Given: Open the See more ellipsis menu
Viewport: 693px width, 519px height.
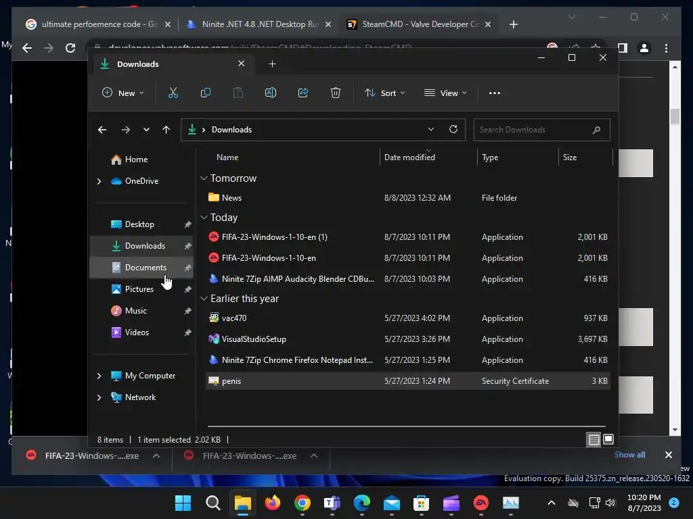Looking at the screenshot, I should click(495, 93).
